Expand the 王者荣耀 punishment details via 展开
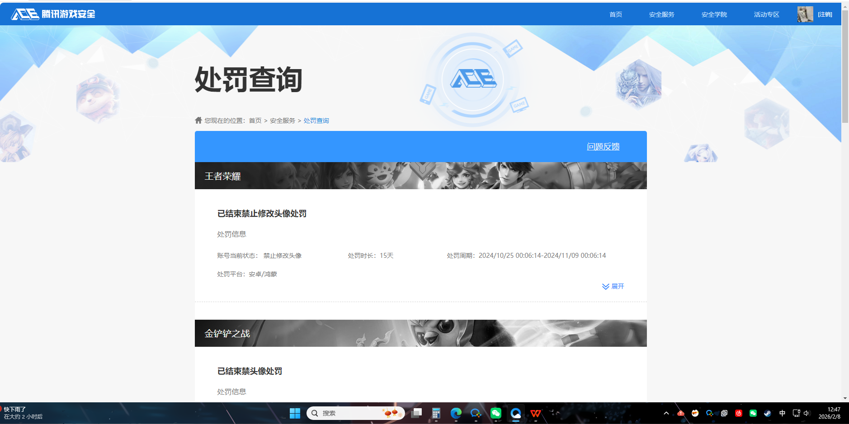Image resolution: width=849 pixels, height=424 pixels. click(x=613, y=286)
